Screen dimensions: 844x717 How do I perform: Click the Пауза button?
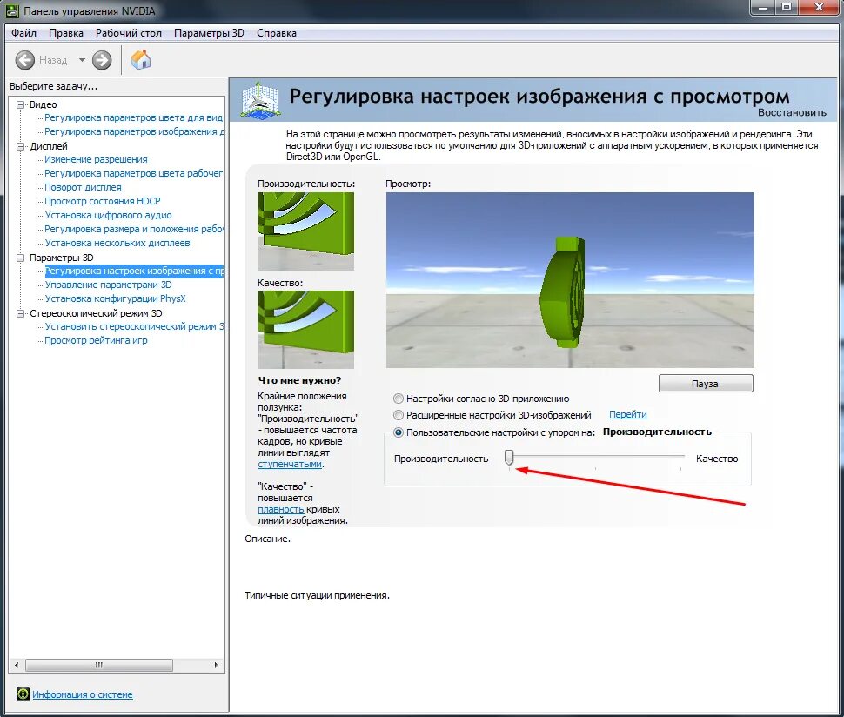point(706,383)
